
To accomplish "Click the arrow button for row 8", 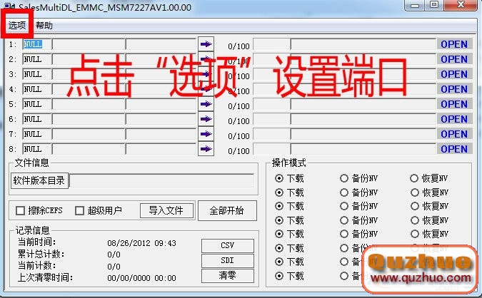I will 206,149.
